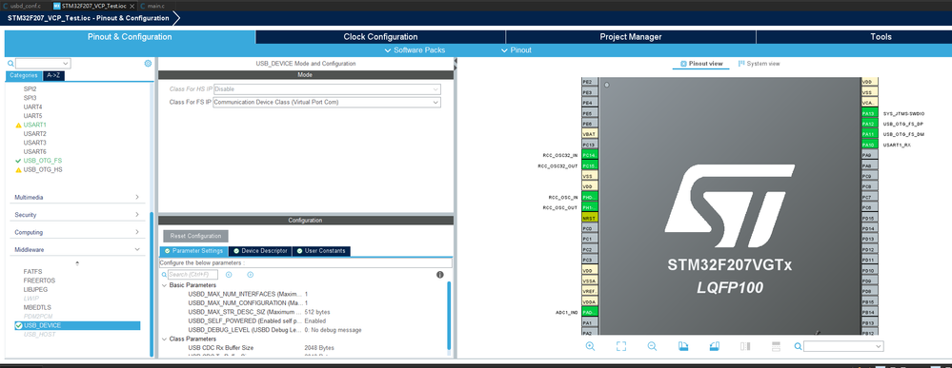Open the User Constants tab
This screenshot has width=952, height=368.
point(320,251)
